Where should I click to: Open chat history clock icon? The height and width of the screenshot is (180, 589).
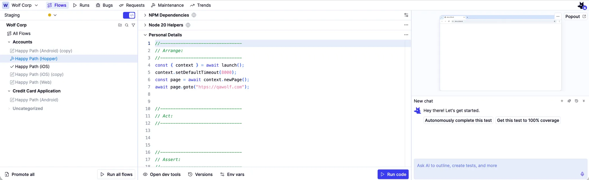click(x=576, y=101)
